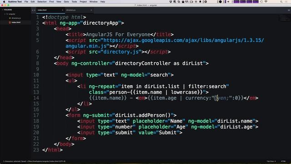
Task: Change HTML syntax in status bar
Action: 283,161
